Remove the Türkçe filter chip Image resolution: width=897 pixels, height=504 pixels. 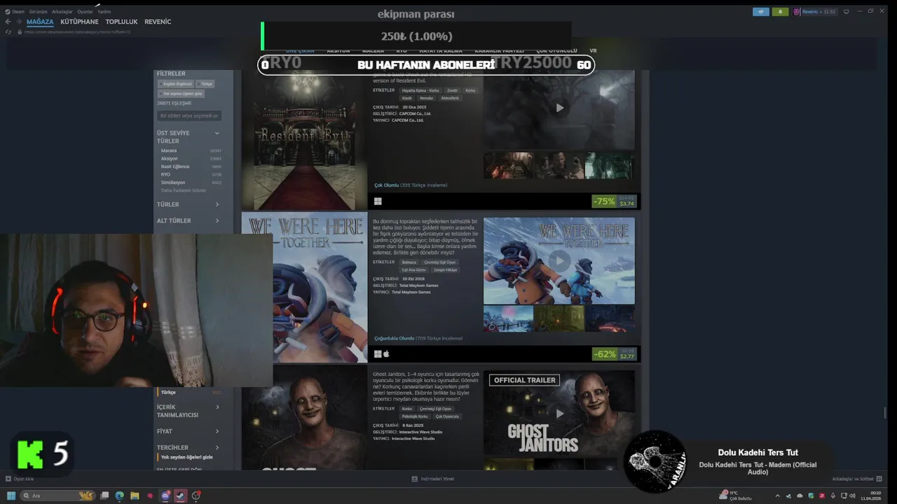205,84
